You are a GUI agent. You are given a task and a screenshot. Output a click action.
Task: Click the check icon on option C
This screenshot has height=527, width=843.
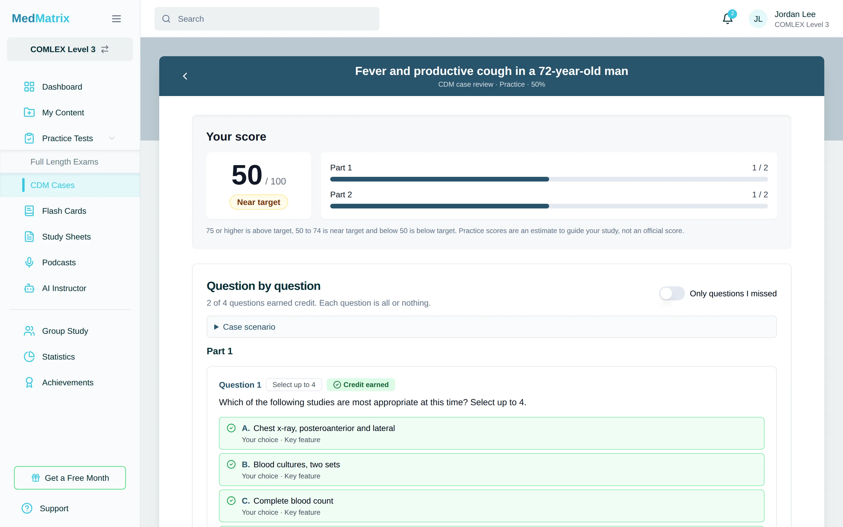231,501
